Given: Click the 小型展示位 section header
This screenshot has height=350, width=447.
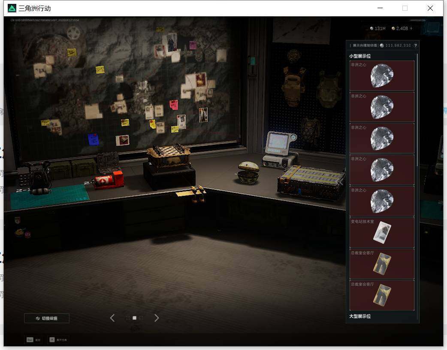Looking at the screenshot, I should [x=360, y=56].
